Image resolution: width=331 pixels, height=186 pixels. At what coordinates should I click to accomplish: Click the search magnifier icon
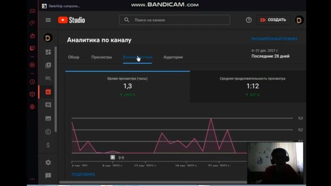pos(127,20)
